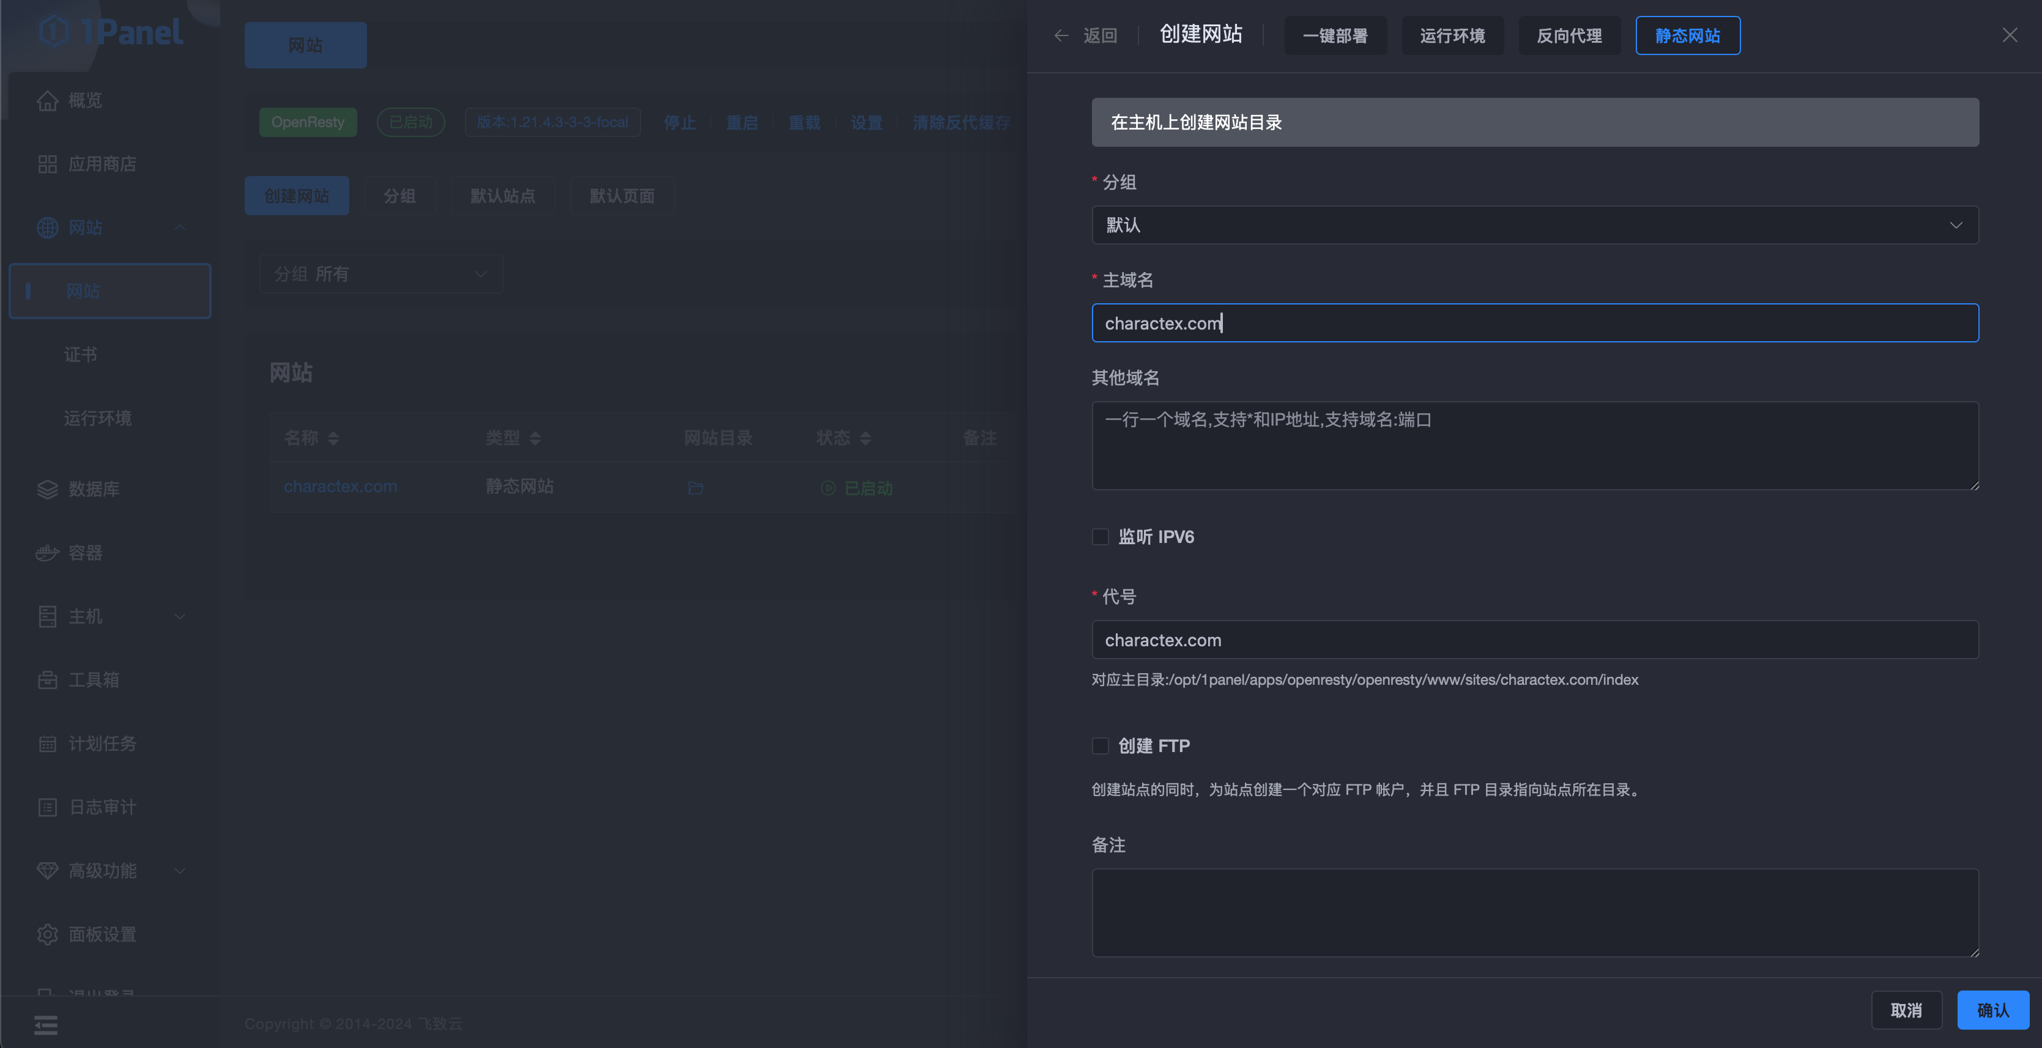Click the 分组 button in the toolbar
The width and height of the screenshot is (2042, 1048).
[399, 196]
